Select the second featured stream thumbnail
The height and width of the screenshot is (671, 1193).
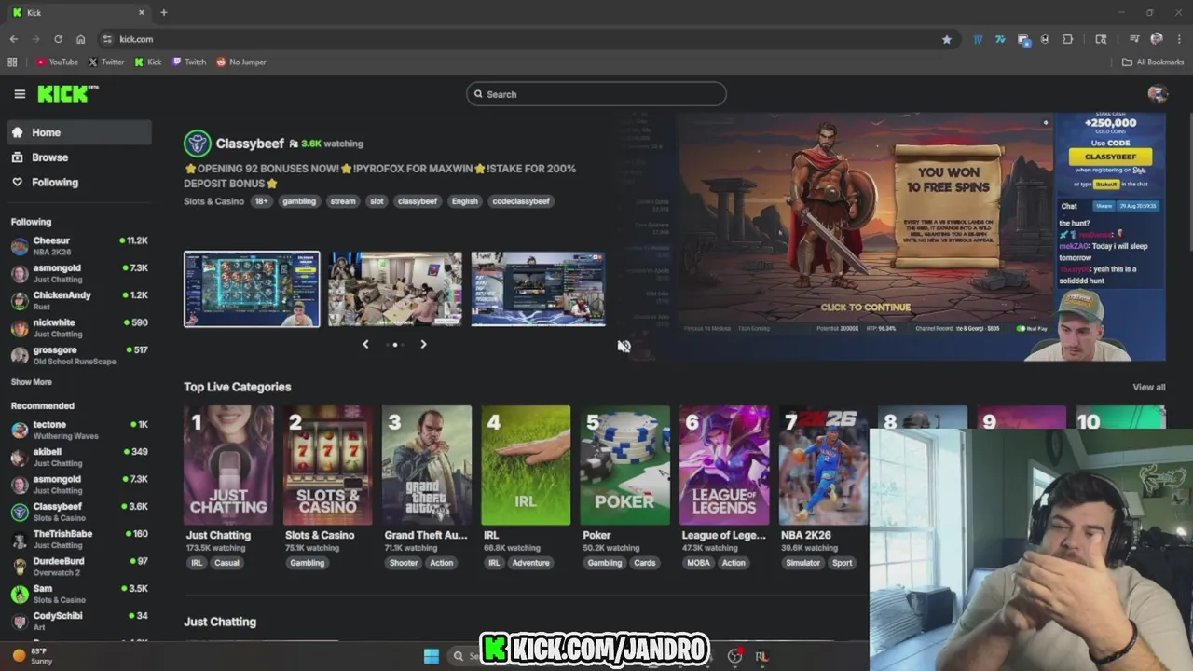[395, 289]
